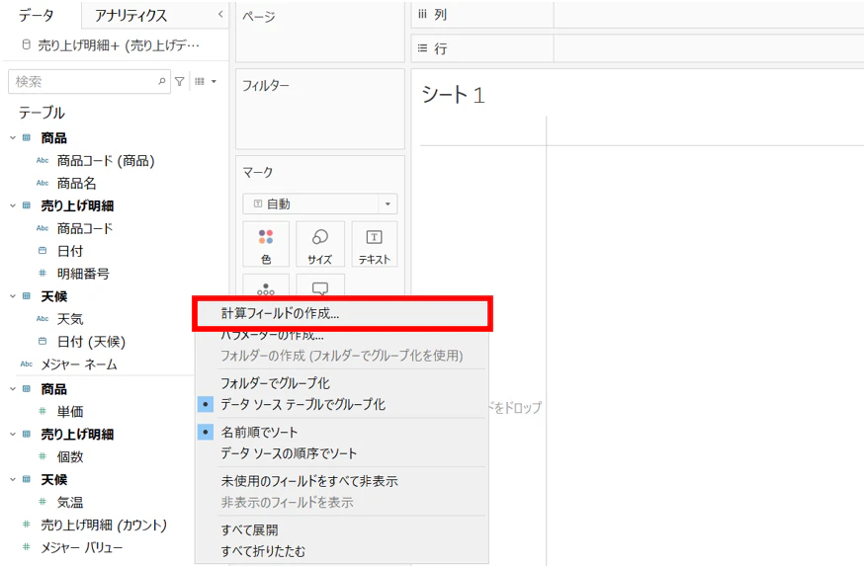Click number icon next to メジャー バリュー
Image resolution: width=864 pixels, height=566 pixels.
tap(26, 547)
